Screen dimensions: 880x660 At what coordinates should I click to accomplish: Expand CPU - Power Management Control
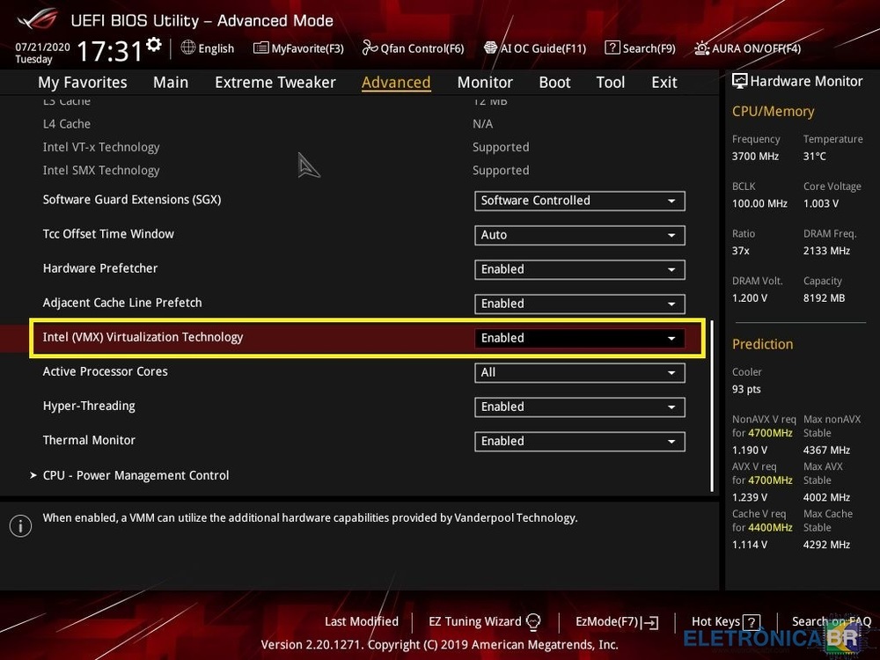136,475
